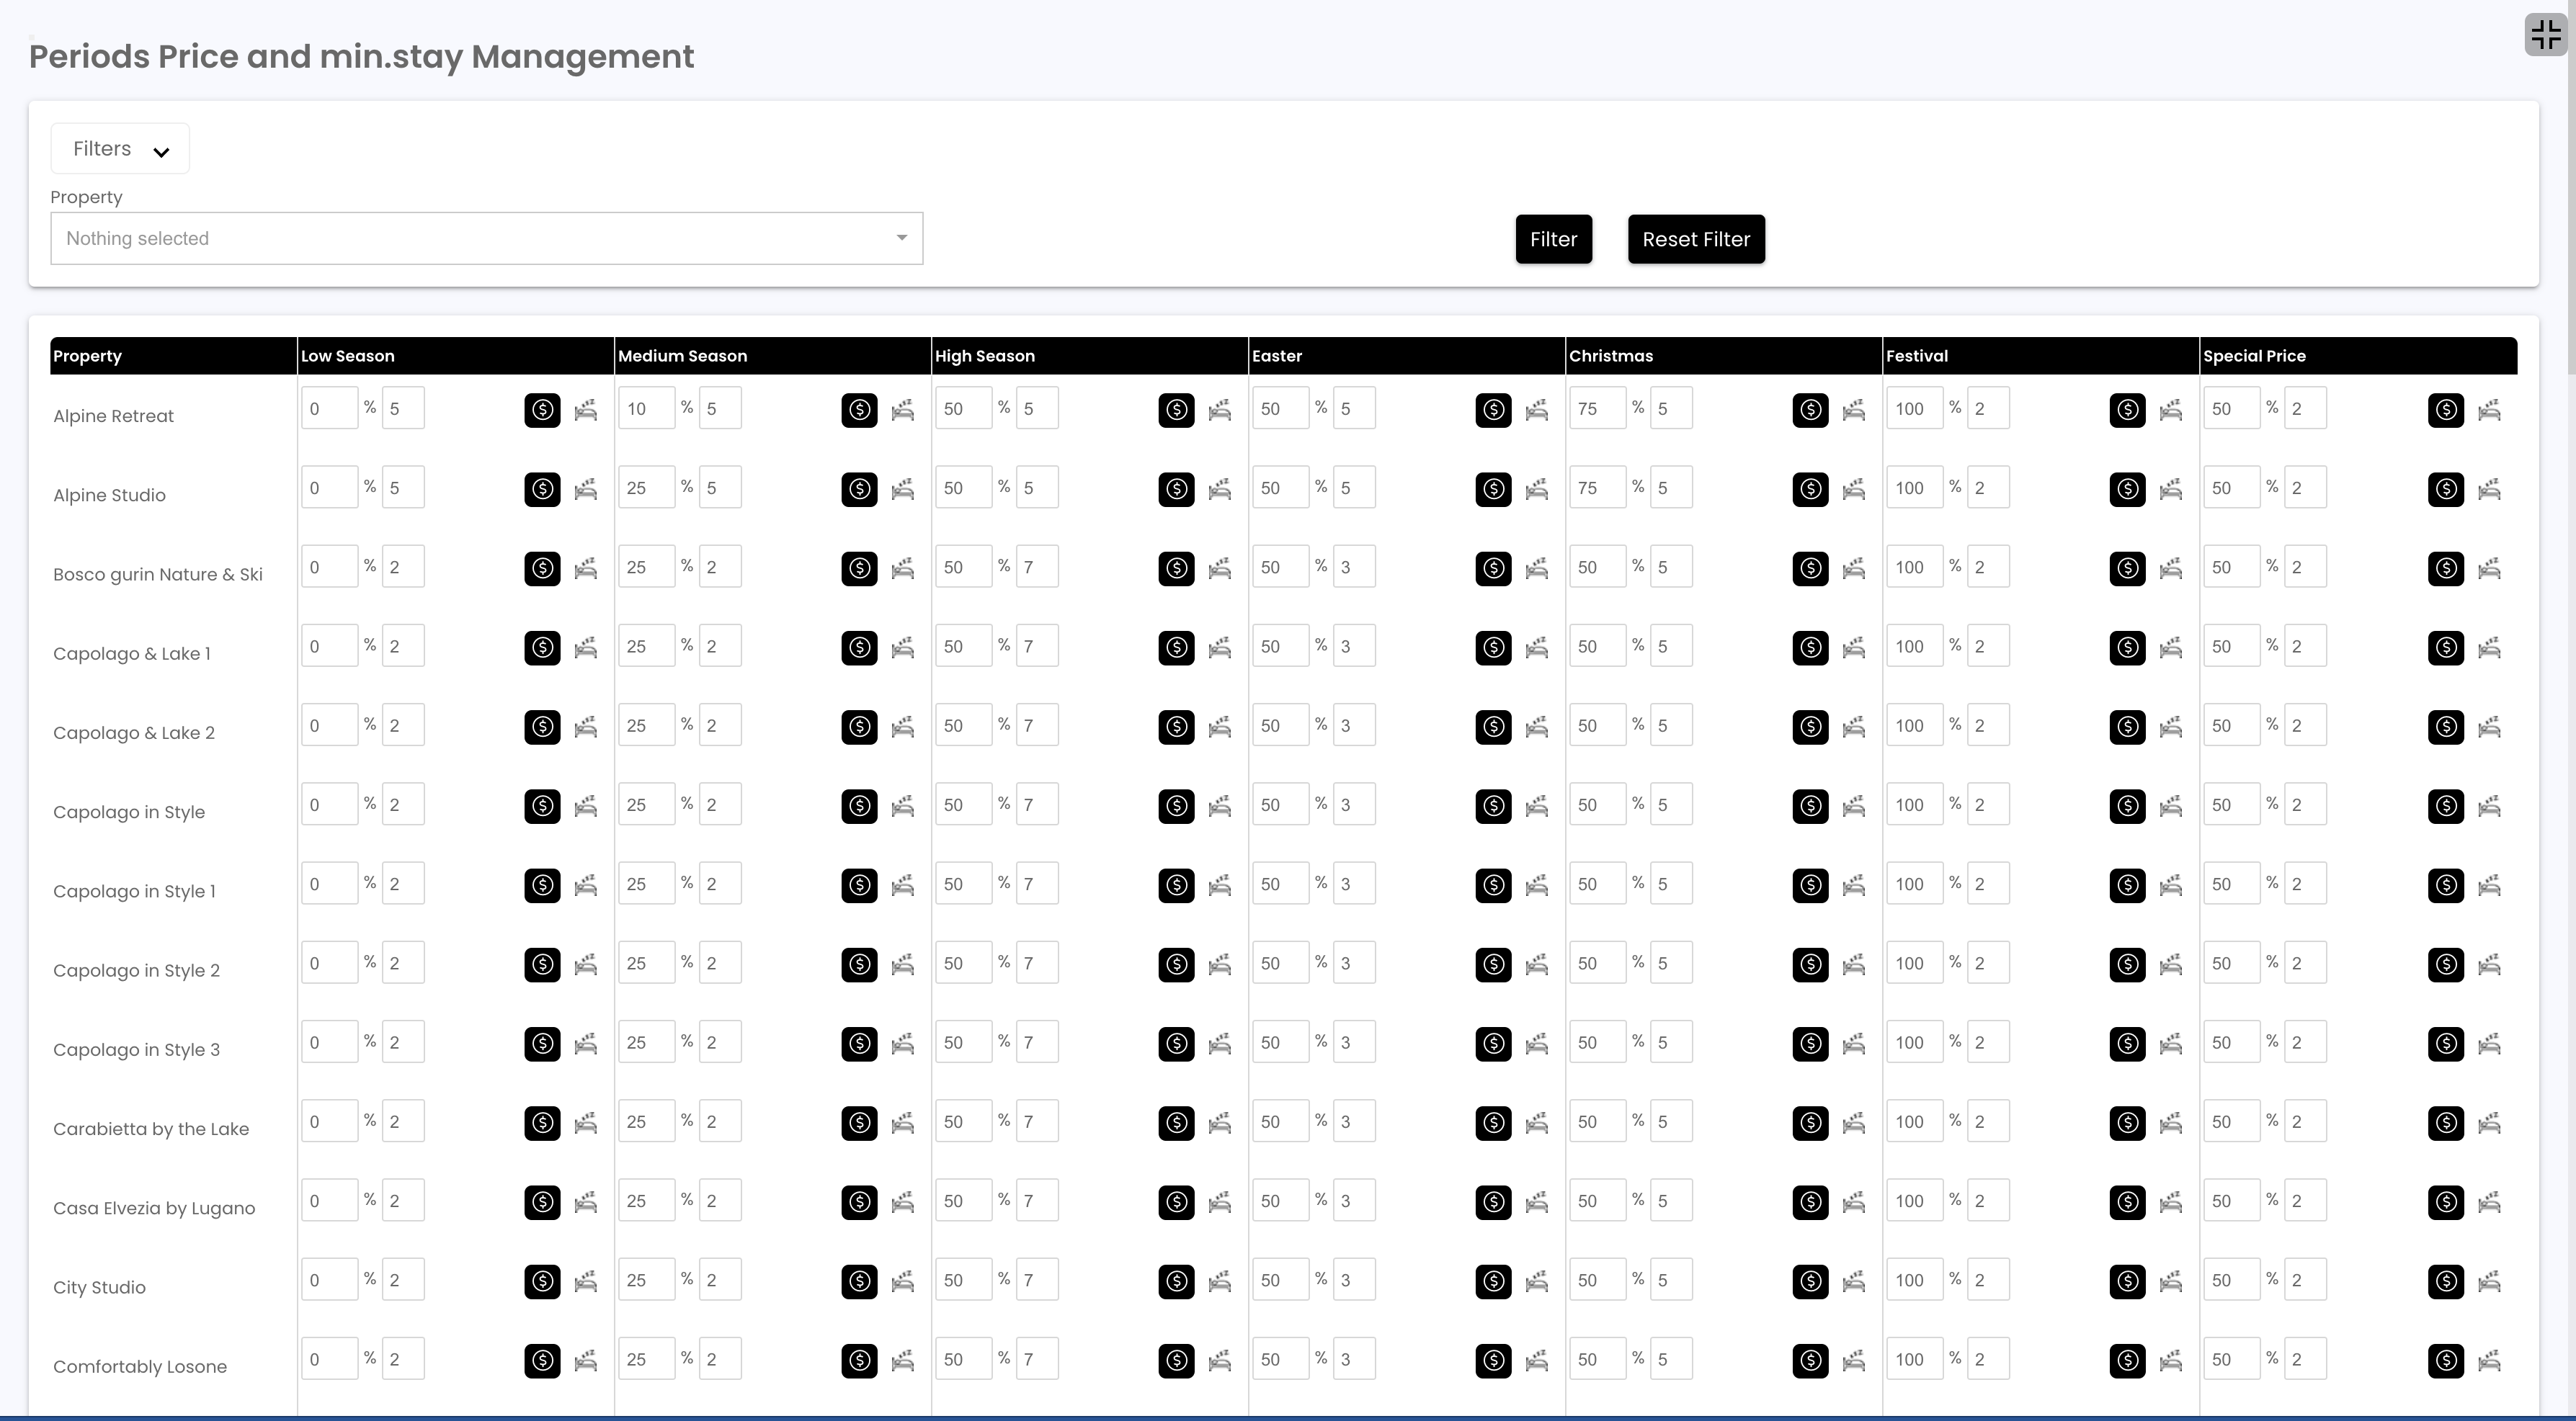Click the High Season column header
Screen dimensions: 2576x1421
tap(985, 356)
